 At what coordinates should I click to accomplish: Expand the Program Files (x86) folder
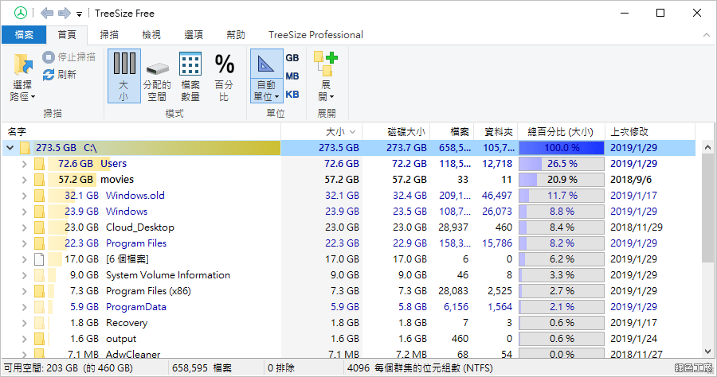tap(24, 291)
